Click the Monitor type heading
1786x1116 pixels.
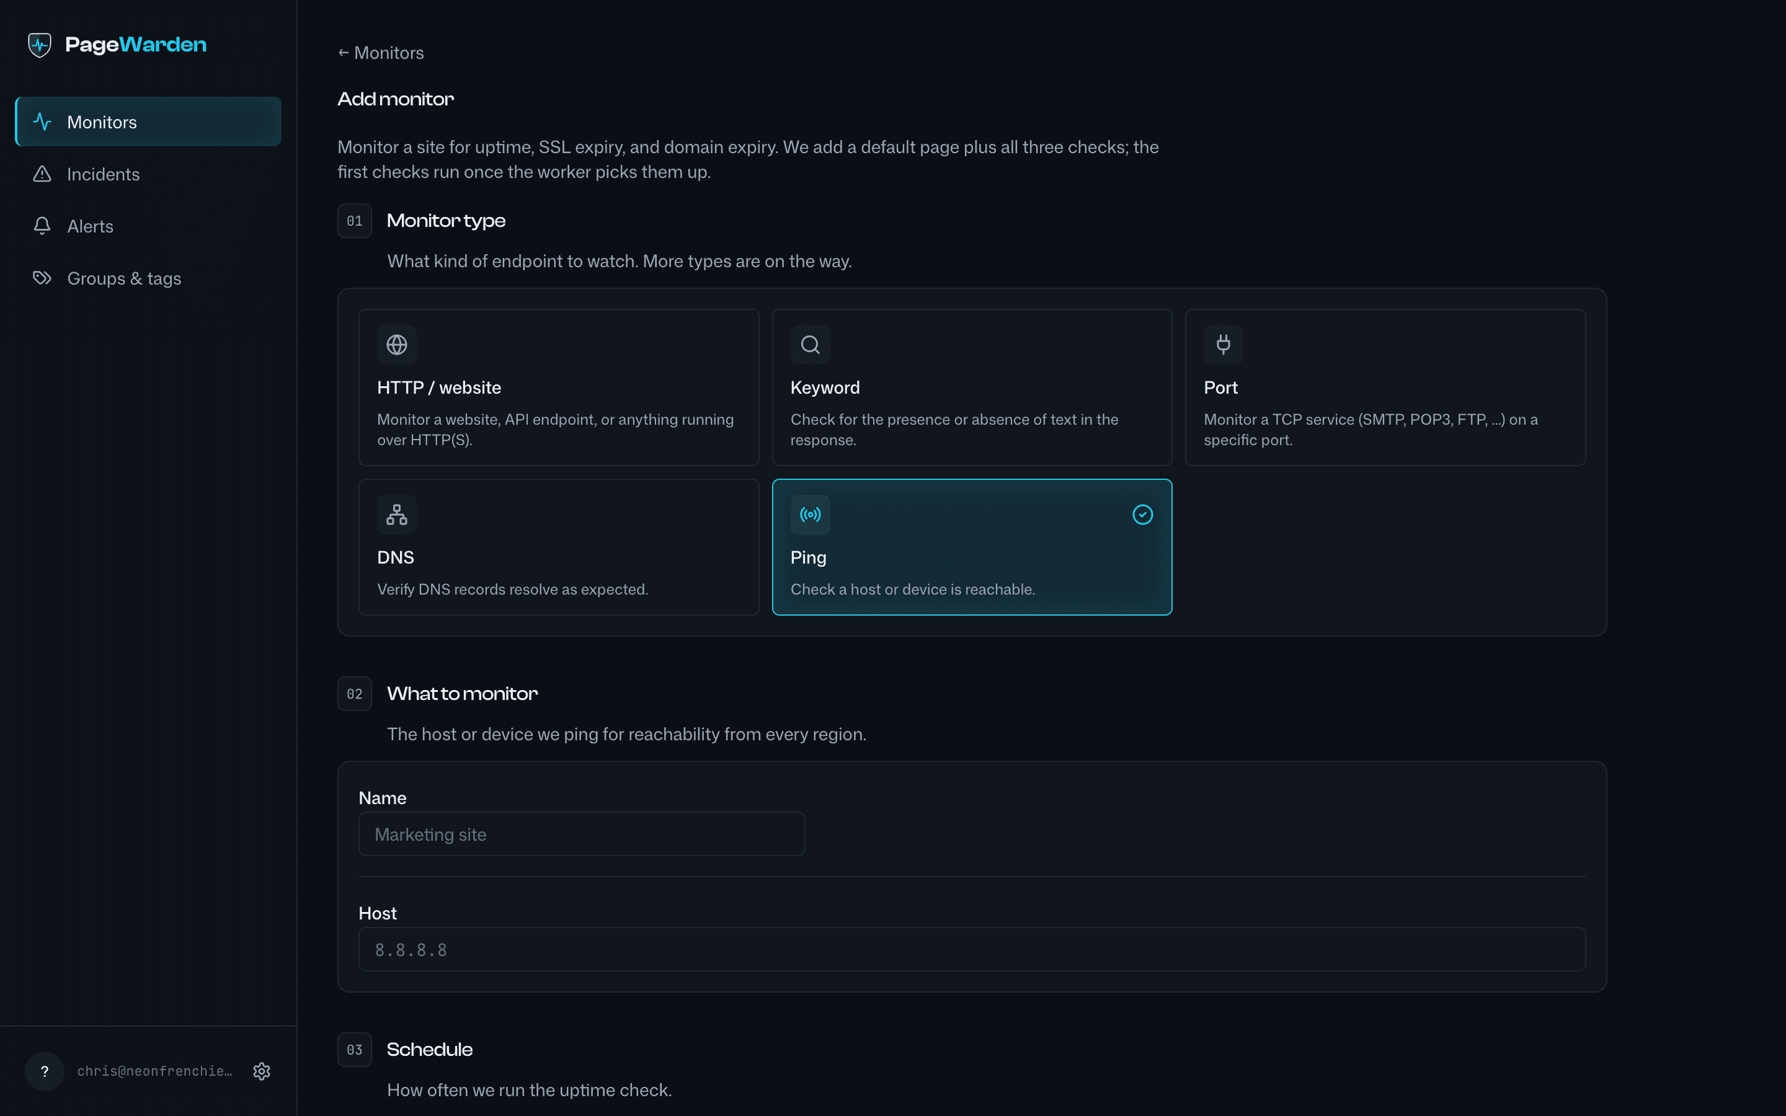(x=446, y=221)
